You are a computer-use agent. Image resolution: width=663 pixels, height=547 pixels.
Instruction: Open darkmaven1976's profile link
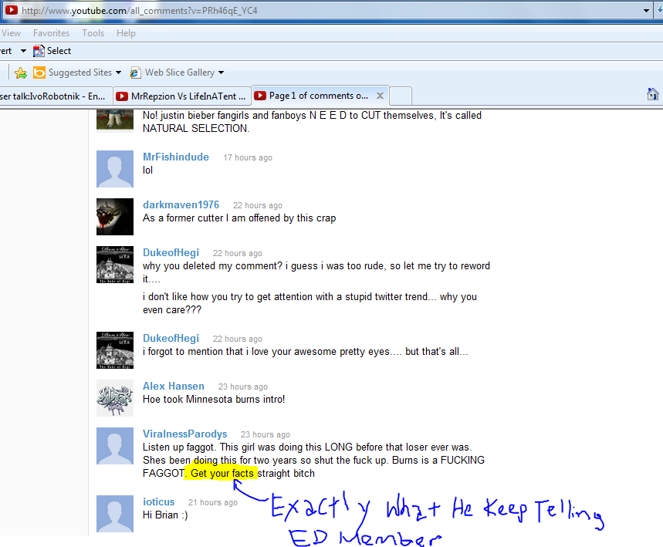[x=181, y=204]
